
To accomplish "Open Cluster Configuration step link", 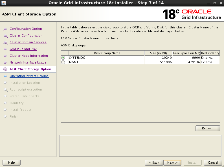I will [x=26, y=35].
